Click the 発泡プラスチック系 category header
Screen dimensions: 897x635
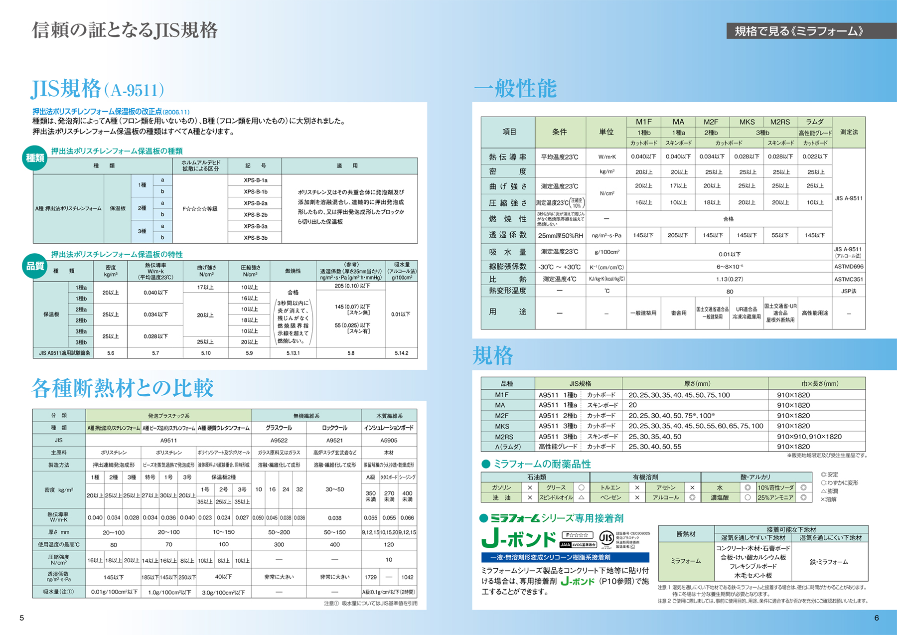coord(168,415)
